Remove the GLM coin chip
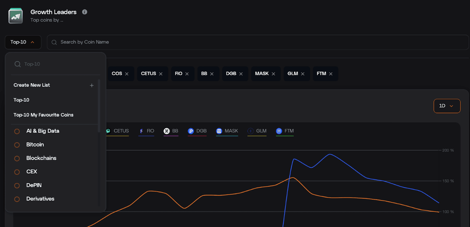Image resolution: width=470 pixels, height=227 pixels. coord(303,74)
